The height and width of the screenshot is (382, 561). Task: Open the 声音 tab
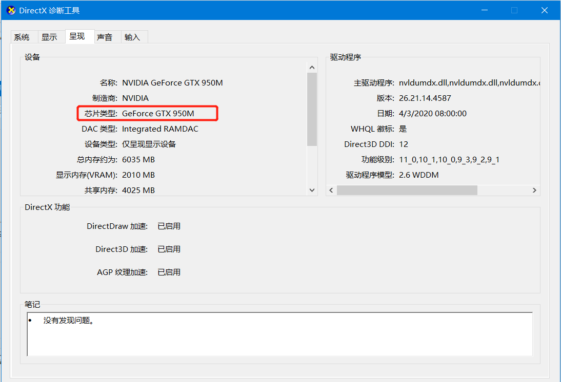point(106,36)
